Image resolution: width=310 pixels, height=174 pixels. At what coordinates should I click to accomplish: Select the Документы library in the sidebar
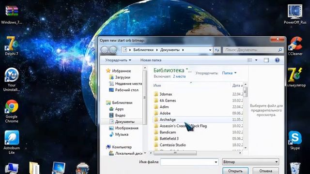[x=124, y=122]
